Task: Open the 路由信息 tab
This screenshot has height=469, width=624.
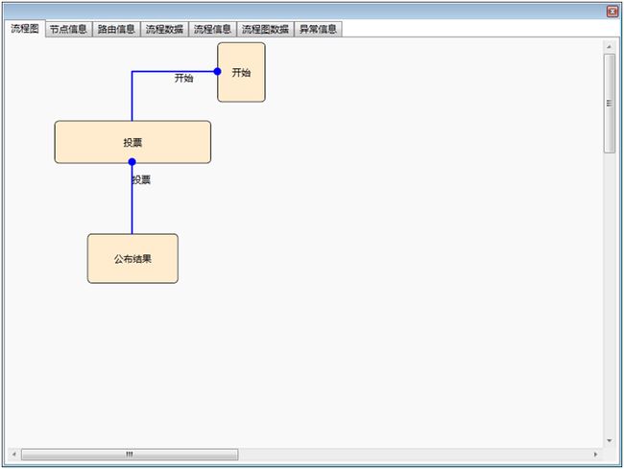Action: pos(116,29)
